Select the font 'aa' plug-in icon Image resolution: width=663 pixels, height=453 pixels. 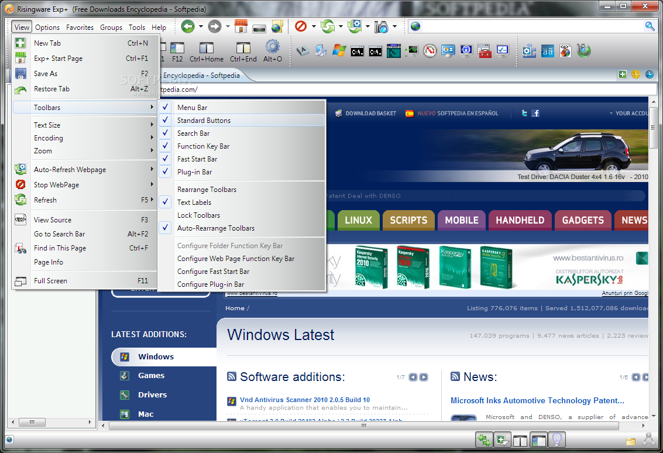pos(548,51)
